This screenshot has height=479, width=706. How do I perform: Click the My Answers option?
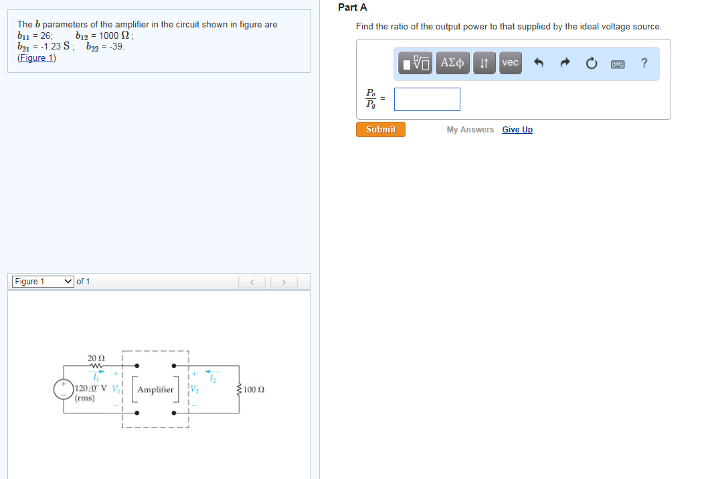[x=470, y=129]
